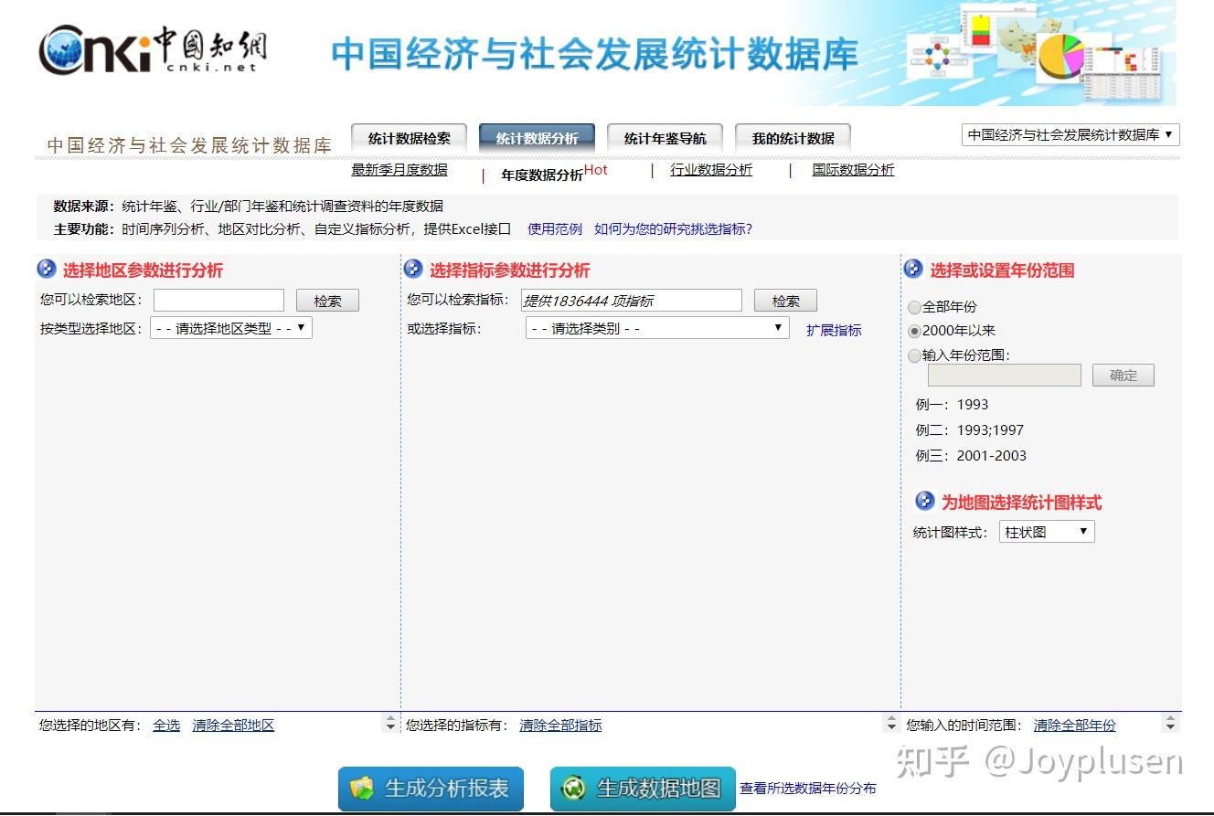The image size is (1214, 816).
Task: Open 行业数据分析 sub-menu link
Action: (711, 170)
